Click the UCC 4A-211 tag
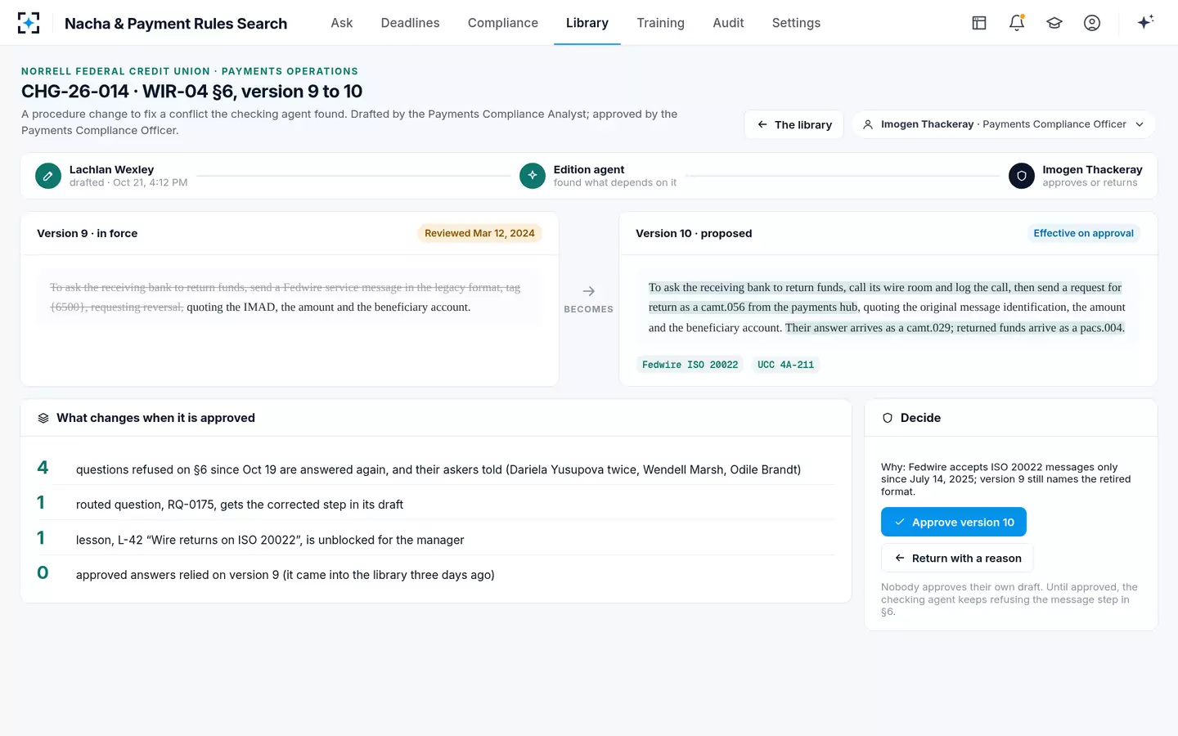Screen dimensions: 1178x736 pyautogui.click(x=785, y=365)
